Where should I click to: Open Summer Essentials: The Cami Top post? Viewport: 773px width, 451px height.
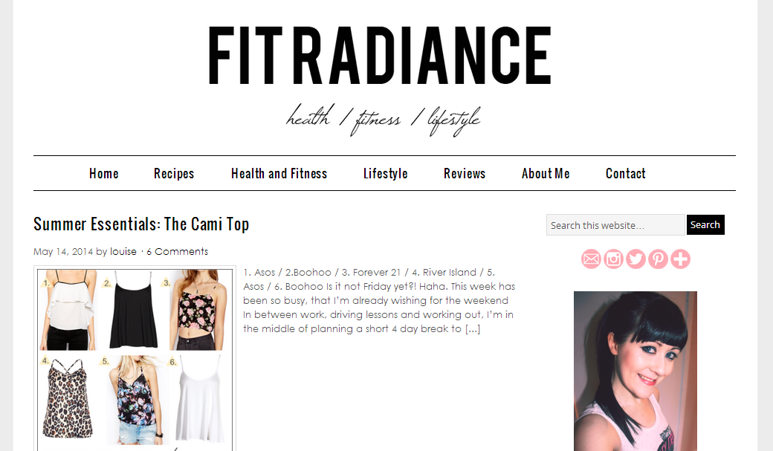pos(141,224)
